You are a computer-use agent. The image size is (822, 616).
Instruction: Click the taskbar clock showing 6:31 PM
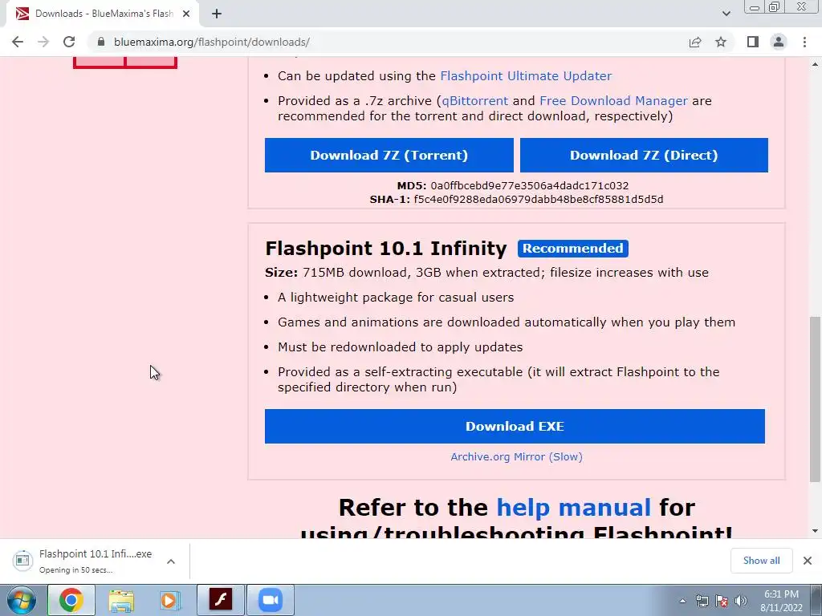coord(781,601)
